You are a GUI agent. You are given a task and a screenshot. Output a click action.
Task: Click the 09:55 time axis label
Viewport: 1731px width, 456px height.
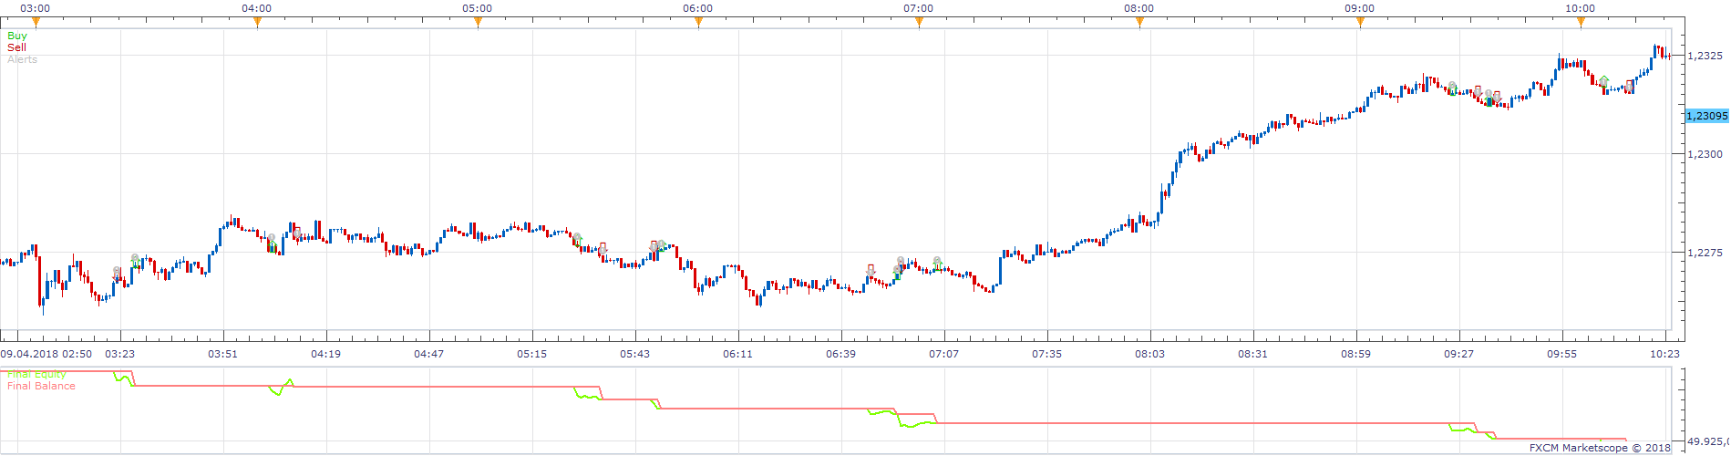(1561, 354)
